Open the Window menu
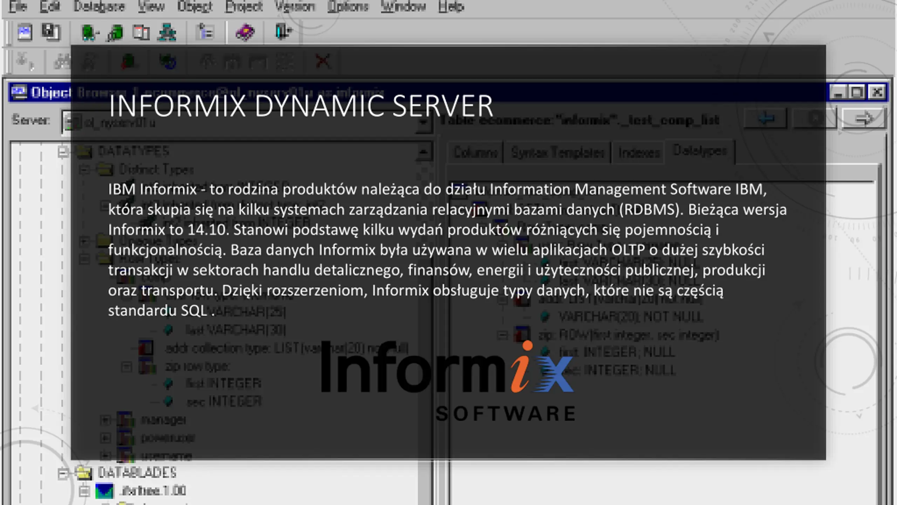This screenshot has width=897, height=505. pyautogui.click(x=403, y=6)
